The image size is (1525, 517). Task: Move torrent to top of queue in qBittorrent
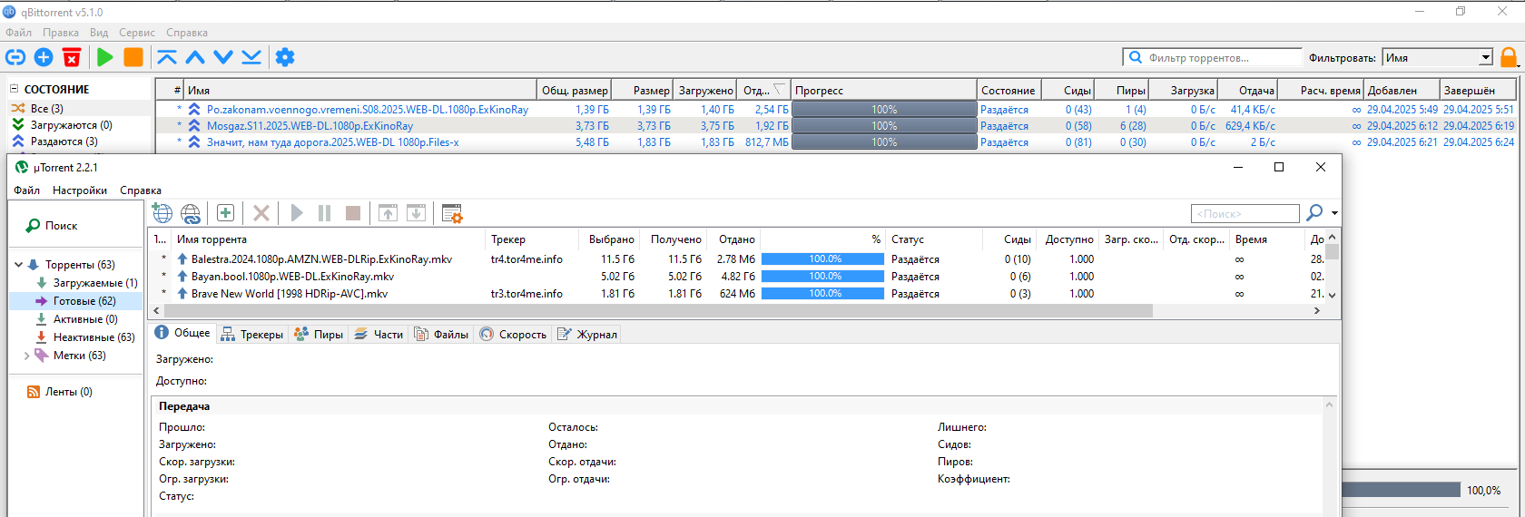167,57
